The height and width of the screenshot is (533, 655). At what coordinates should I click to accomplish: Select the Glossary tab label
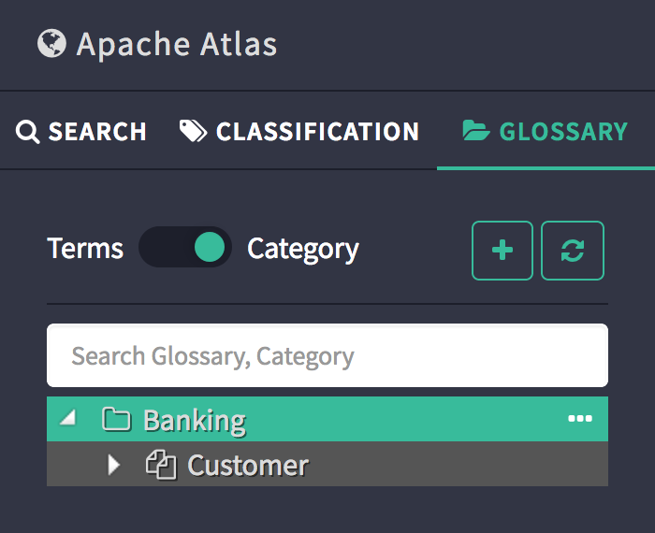click(x=563, y=132)
